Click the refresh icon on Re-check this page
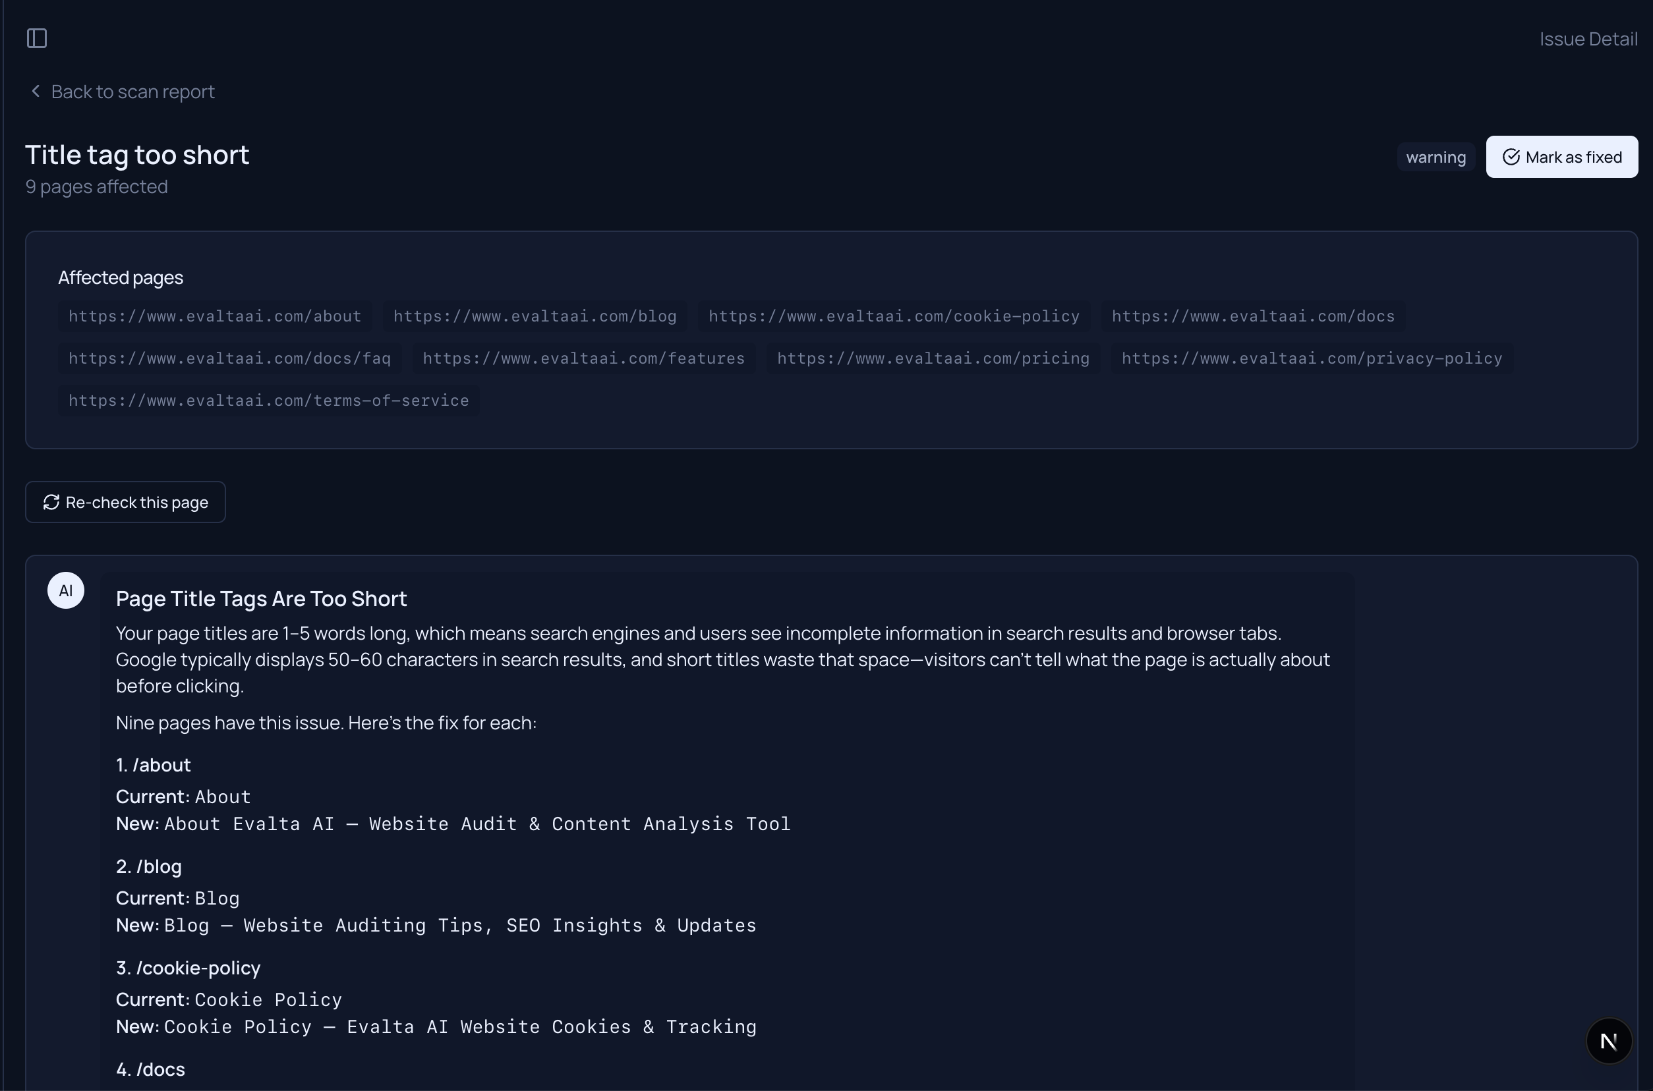Viewport: 1653px width, 1091px height. (51, 501)
